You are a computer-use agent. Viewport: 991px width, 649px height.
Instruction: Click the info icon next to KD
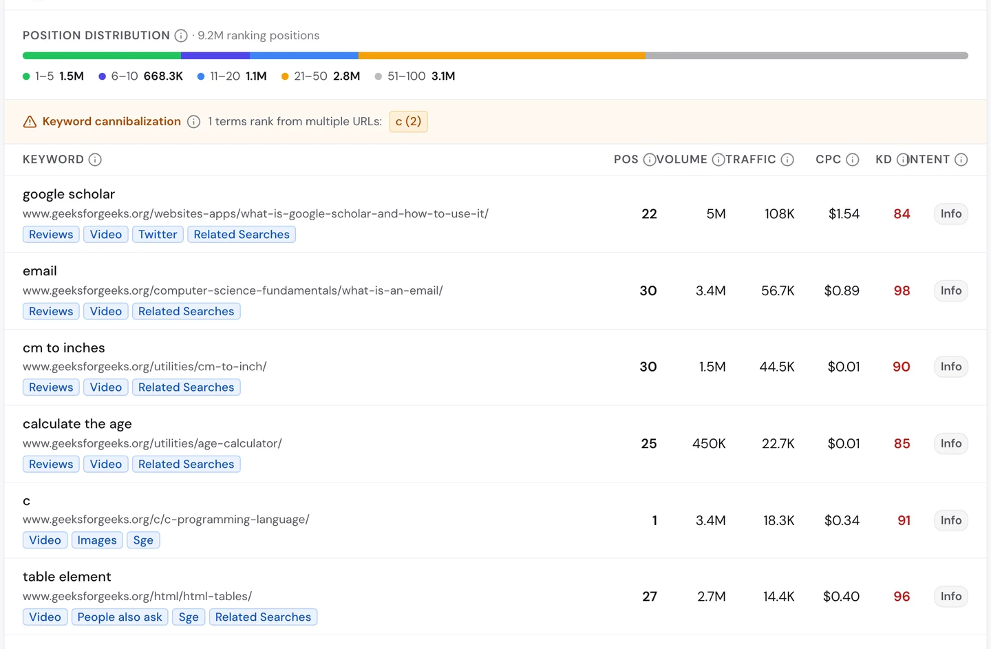[902, 160]
